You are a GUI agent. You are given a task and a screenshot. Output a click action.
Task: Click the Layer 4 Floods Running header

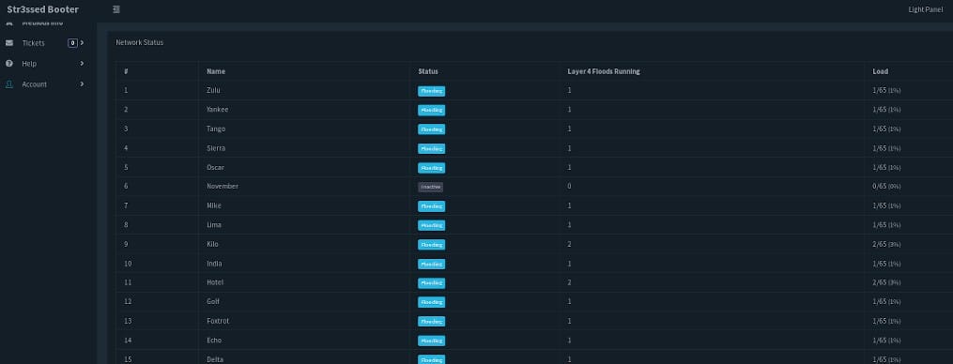(x=604, y=71)
